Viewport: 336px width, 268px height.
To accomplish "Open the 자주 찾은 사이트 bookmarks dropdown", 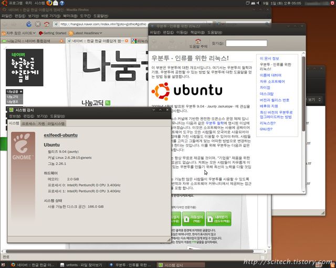I will pyautogui.click(x=19, y=33).
